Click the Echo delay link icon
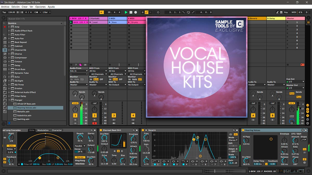This screenshot has height=175, width=312. coord(5,137)
